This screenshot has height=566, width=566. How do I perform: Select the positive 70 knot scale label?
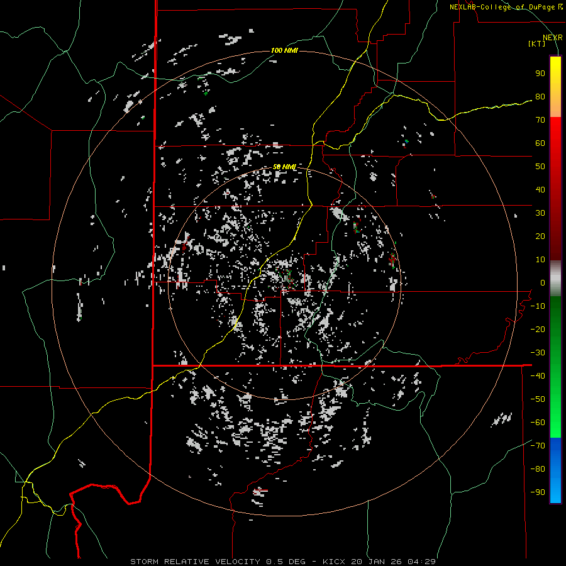click(540, 120)
